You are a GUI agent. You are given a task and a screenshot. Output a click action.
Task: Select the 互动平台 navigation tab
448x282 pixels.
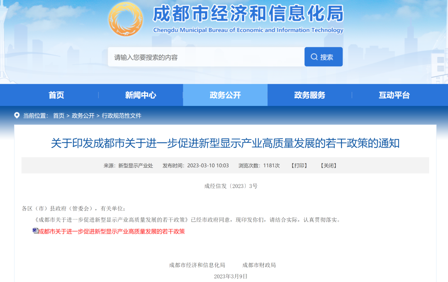394,95
